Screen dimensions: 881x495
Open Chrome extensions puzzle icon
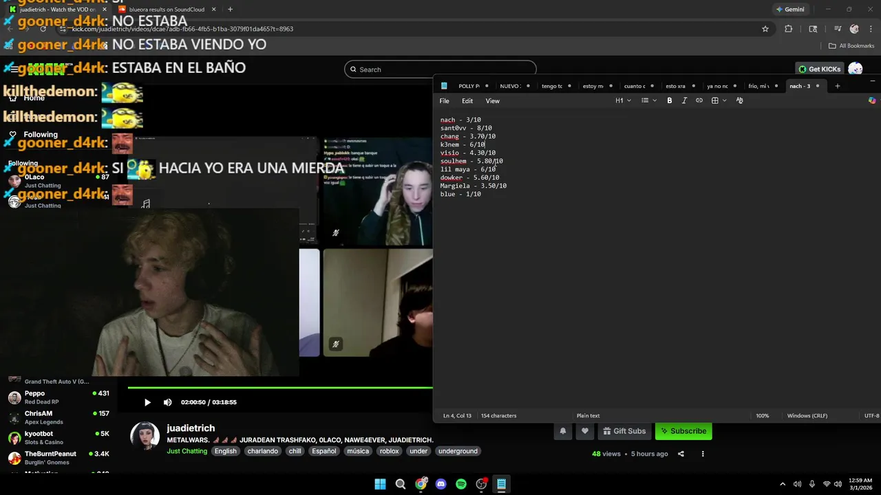(x=789, y=29)
